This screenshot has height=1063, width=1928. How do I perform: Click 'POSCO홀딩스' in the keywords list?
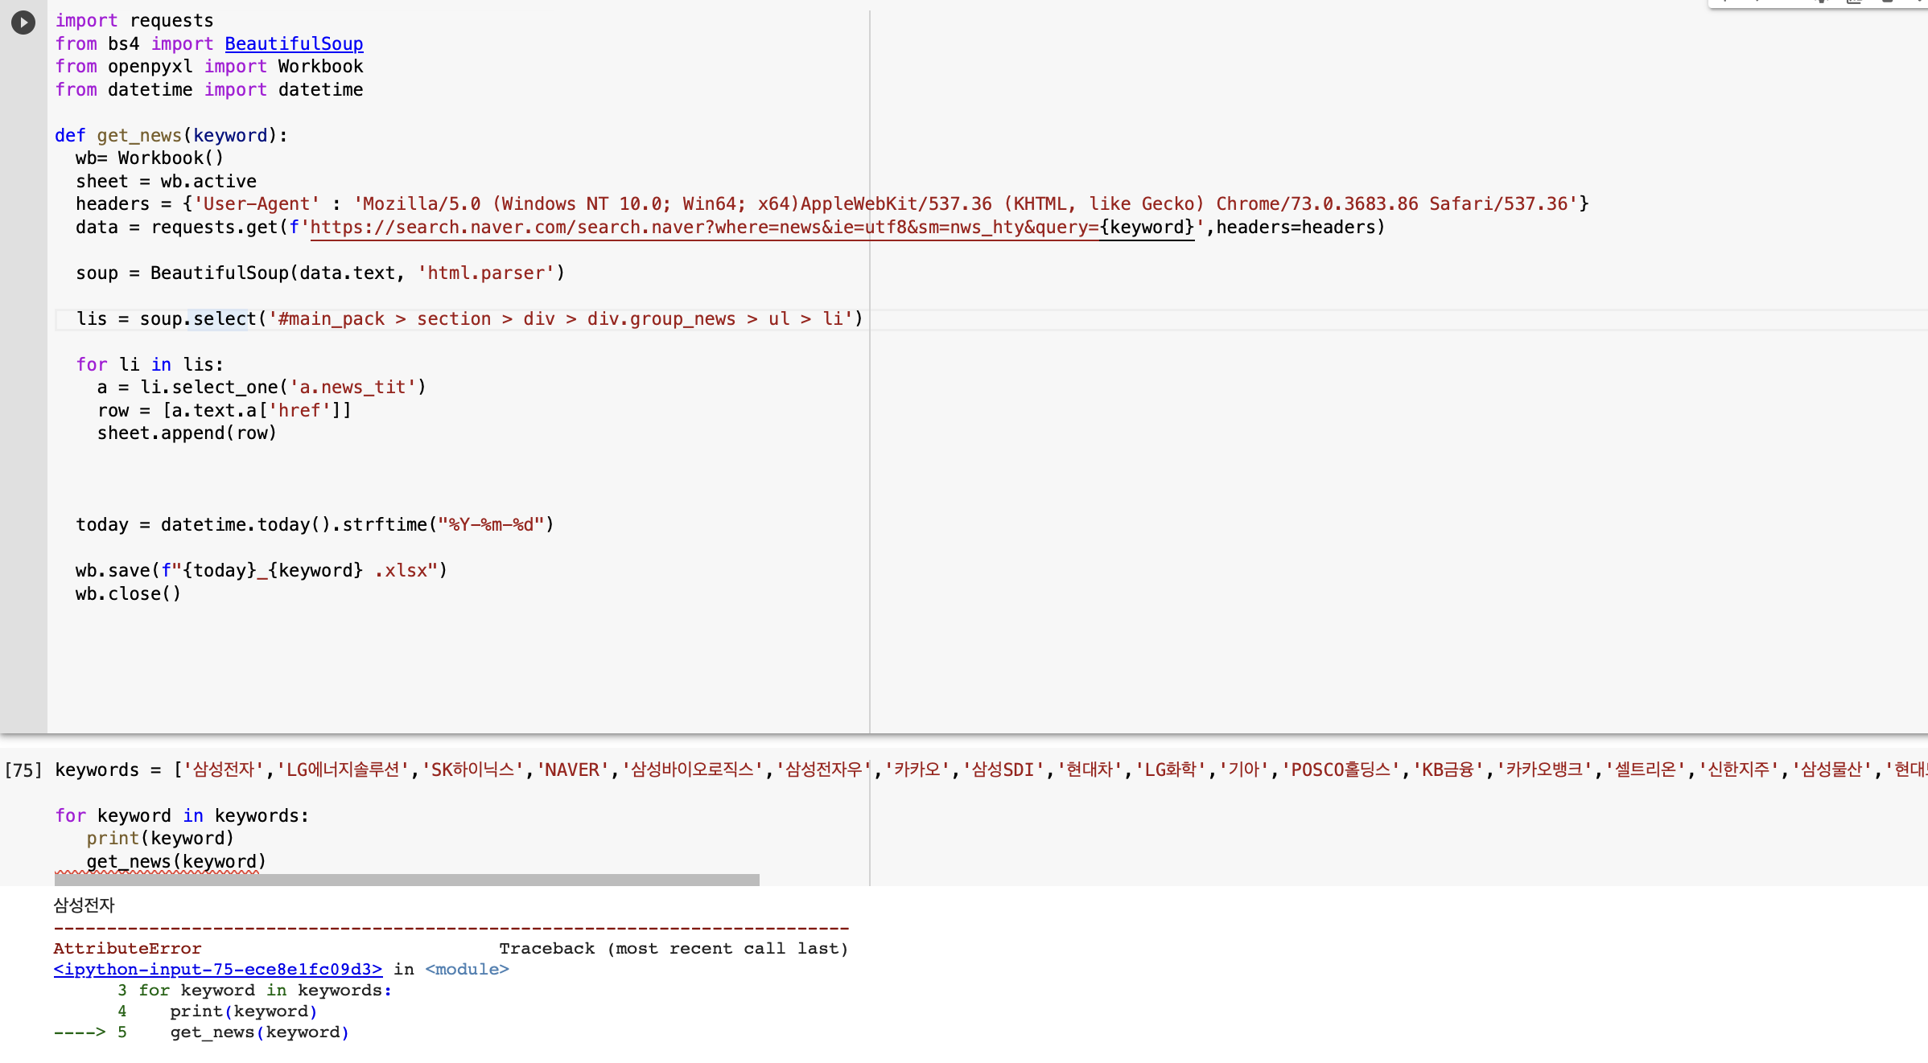[x=1341, y=770]
